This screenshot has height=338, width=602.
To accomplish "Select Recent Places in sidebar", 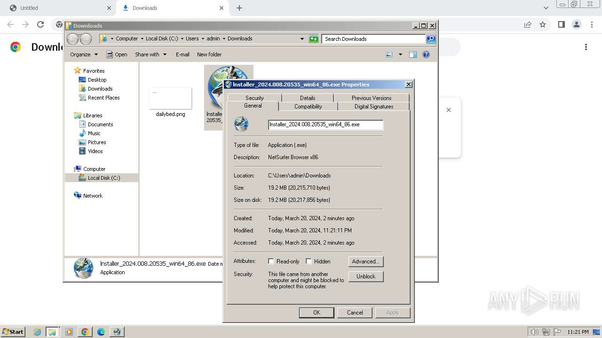I will 103,98.
